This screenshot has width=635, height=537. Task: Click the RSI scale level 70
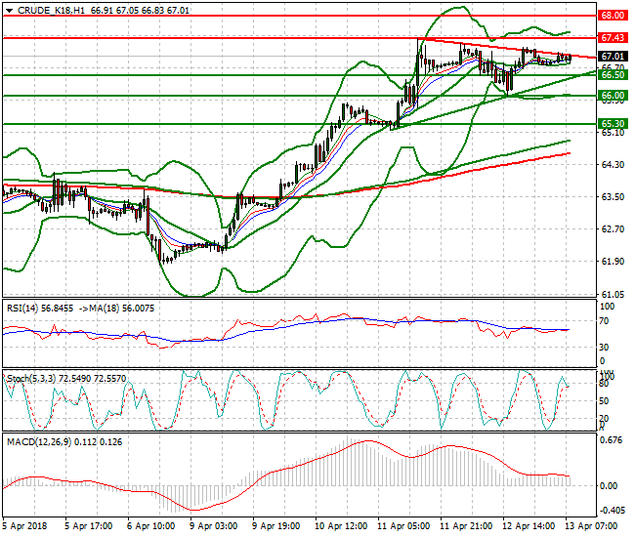(x=604, y=321)
